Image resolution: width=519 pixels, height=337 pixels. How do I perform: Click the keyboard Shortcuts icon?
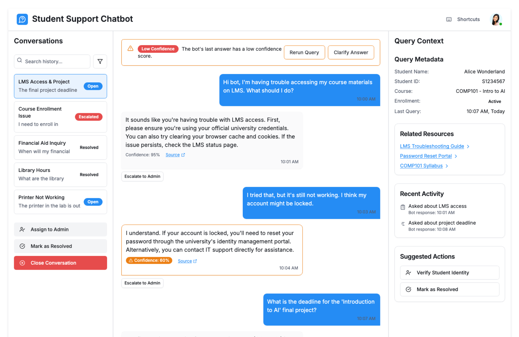point(449,19)
